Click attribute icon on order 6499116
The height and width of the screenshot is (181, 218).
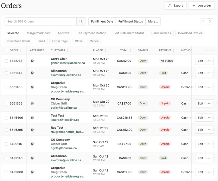point(32,144)
